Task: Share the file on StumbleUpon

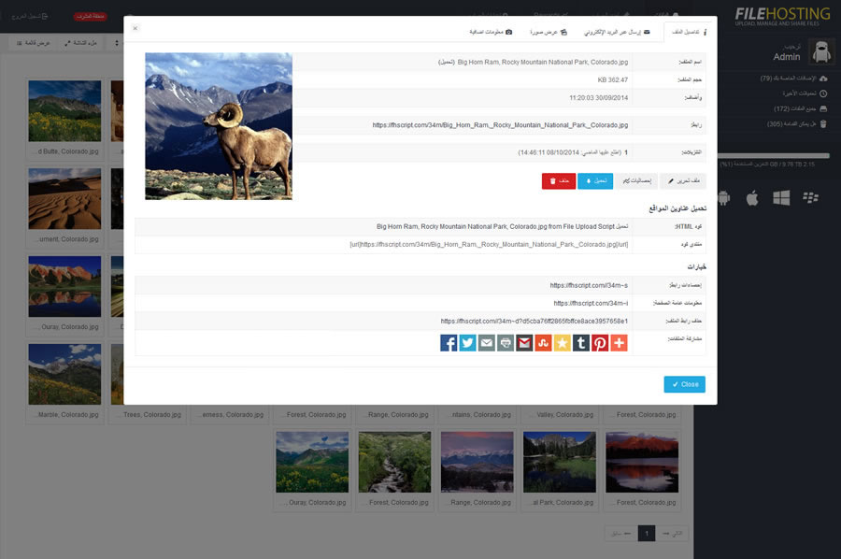Action: click(x=543, y=343)
